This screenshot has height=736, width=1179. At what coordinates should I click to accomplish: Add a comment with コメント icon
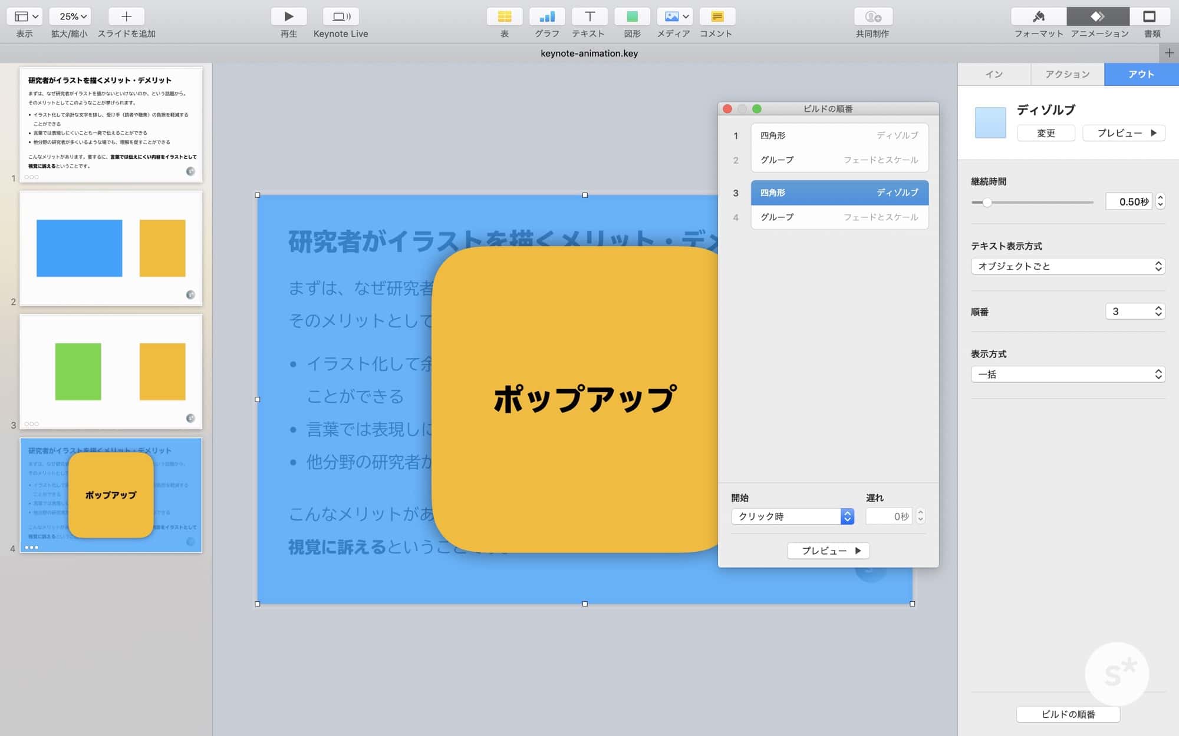(x=717, y=16)
